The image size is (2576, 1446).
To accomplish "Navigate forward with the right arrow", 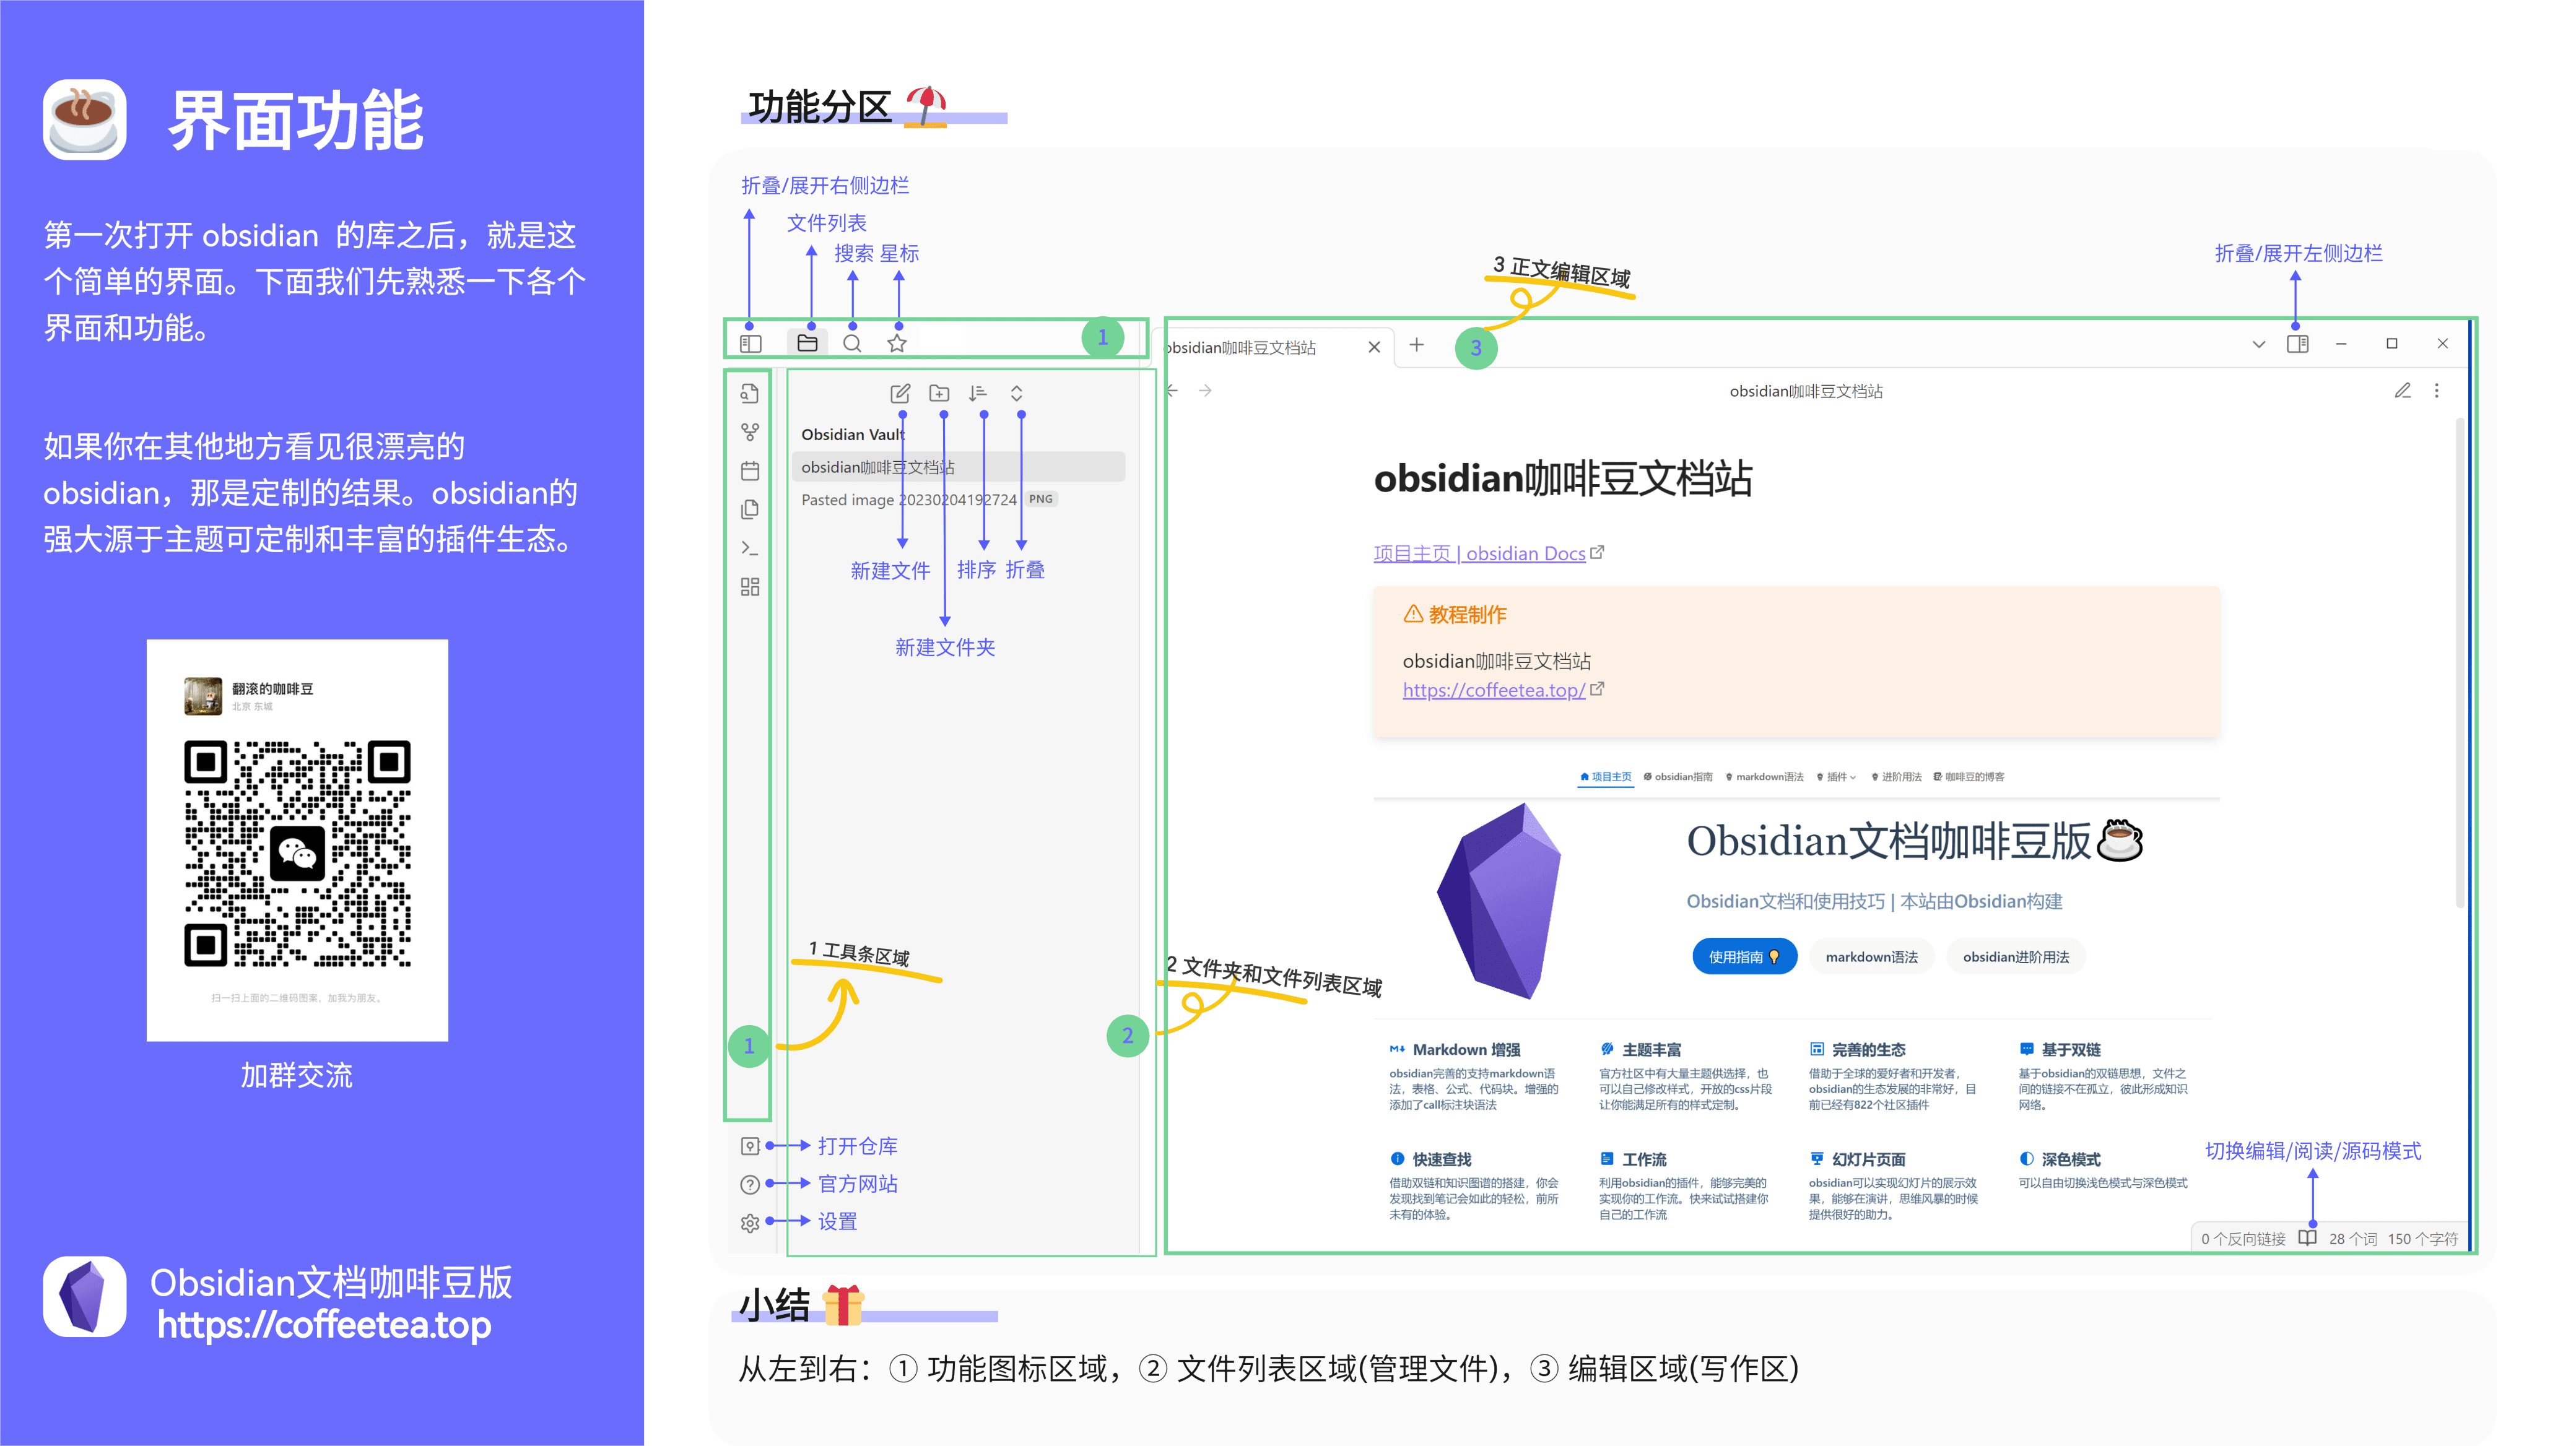I will point(1205,391).
